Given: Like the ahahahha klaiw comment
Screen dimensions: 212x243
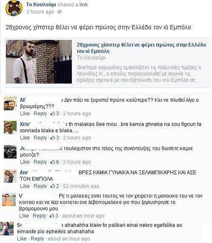Looking at the screenshot, I should click(x=22, y=239).
